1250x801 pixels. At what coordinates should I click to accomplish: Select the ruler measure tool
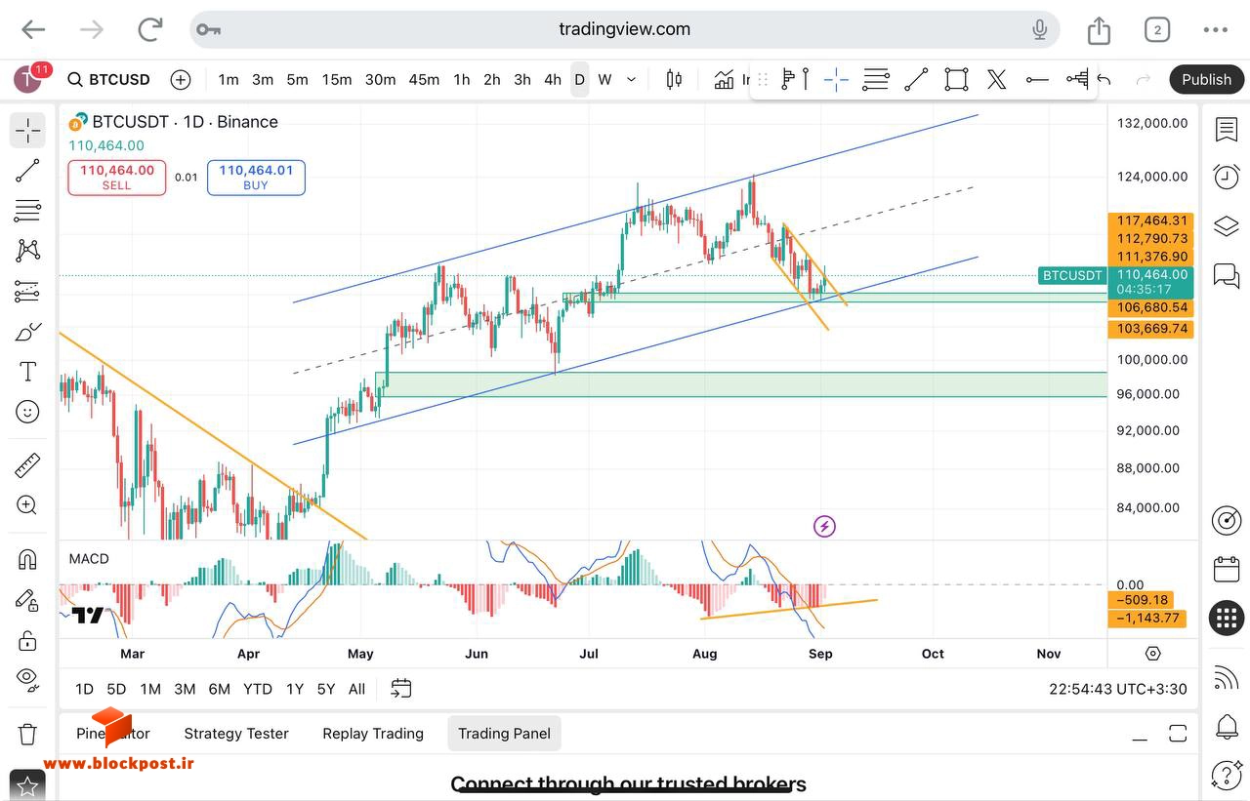click(27, 465)
